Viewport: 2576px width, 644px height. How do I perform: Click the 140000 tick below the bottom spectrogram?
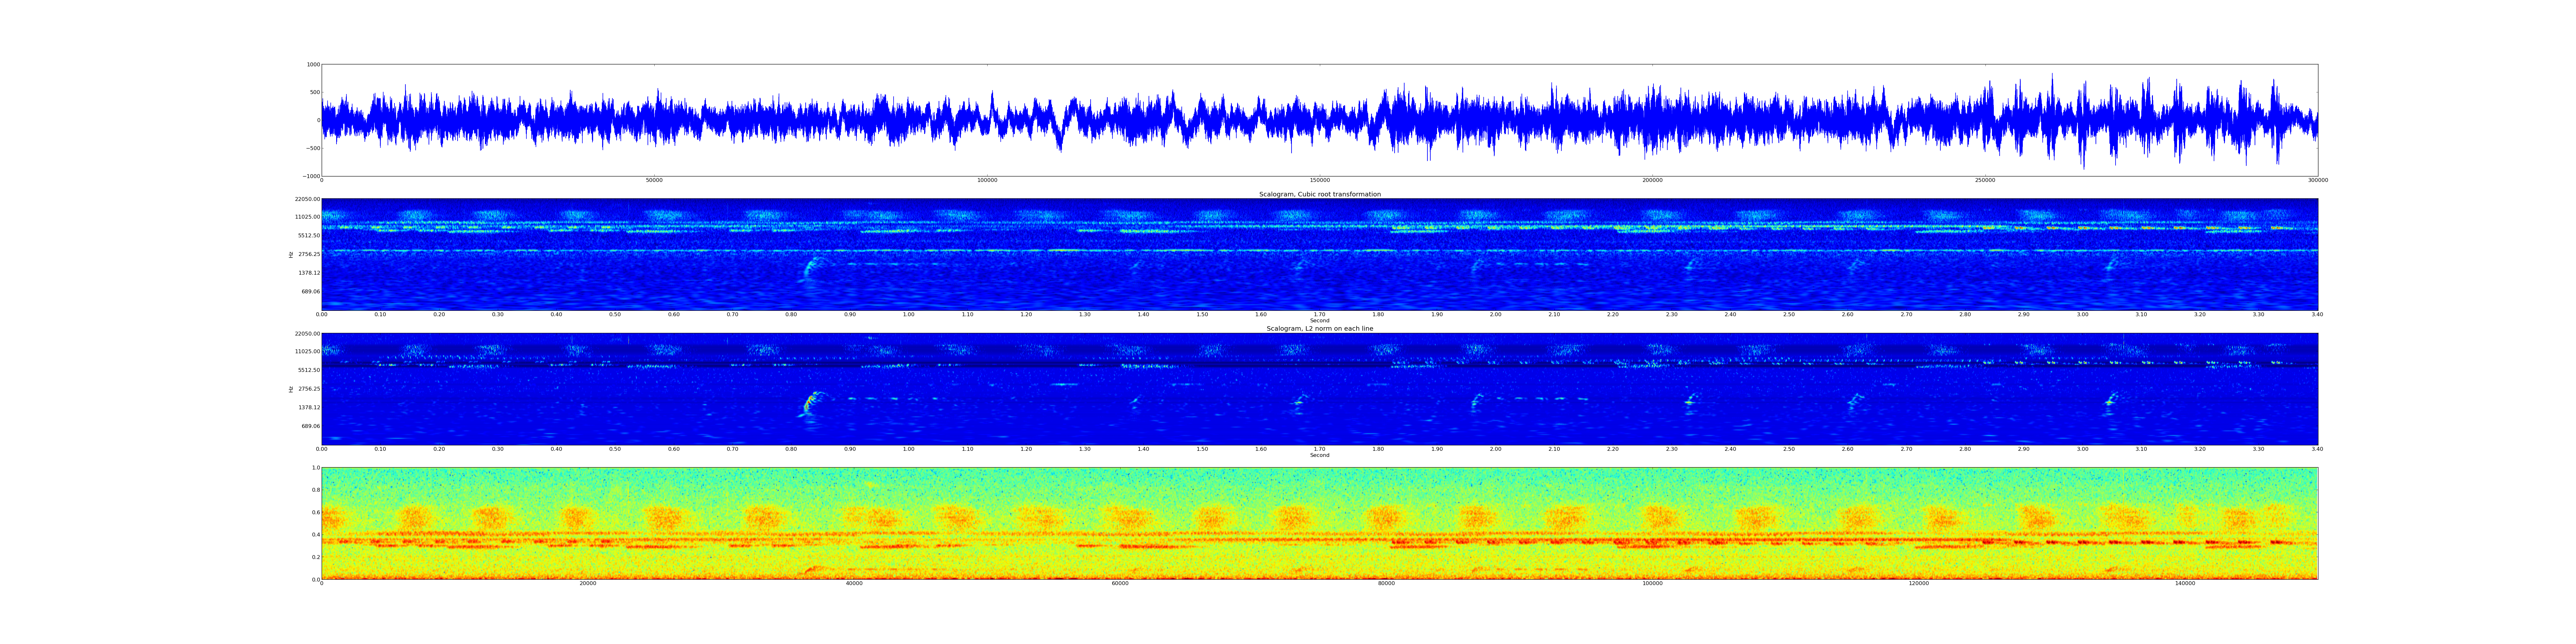2185,583
